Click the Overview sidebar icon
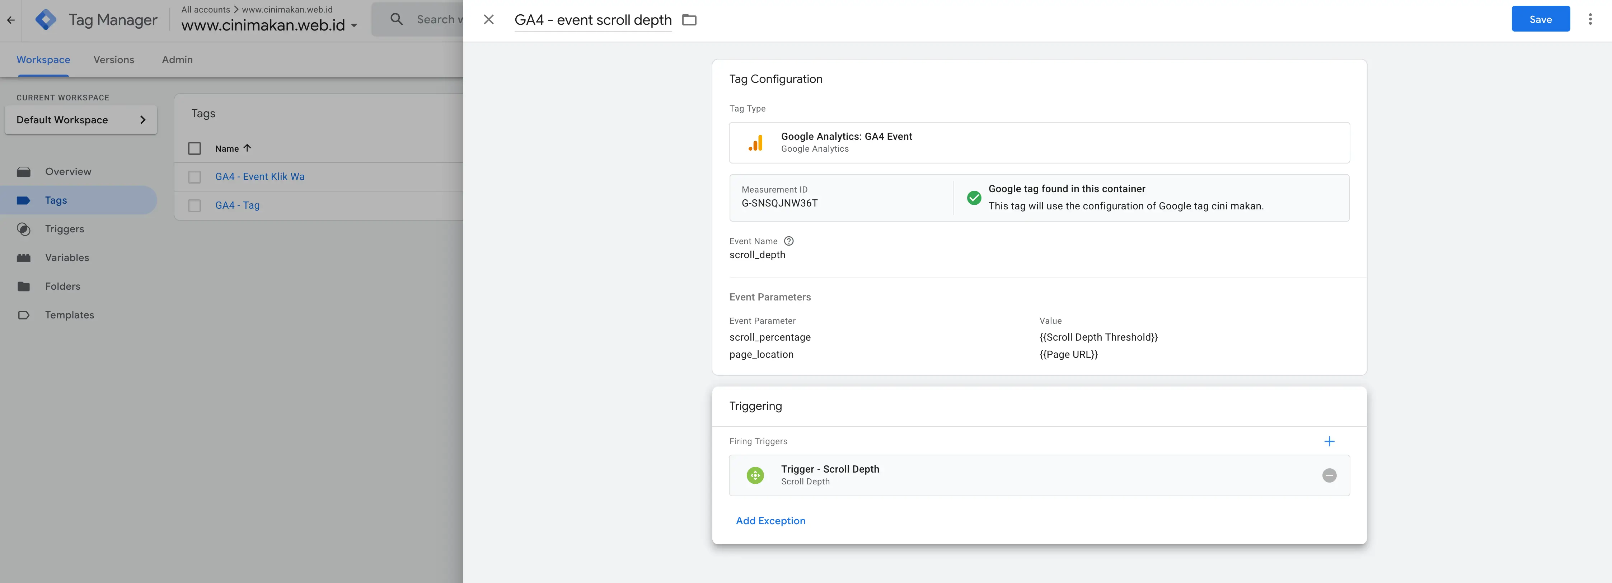This screenshot has height=583, width=1612. point(24,171)
